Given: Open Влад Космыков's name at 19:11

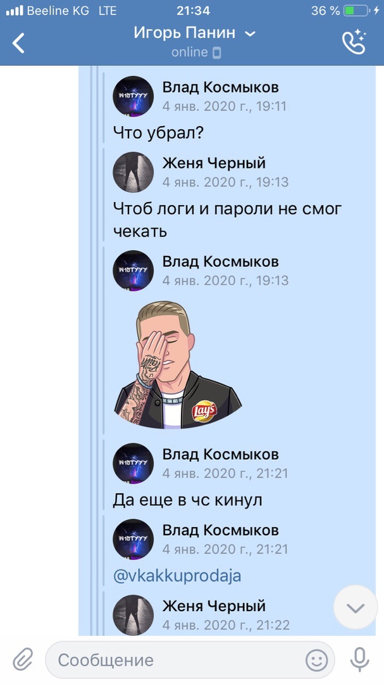Looking at the screenshot, I should pyautogui.click(x=221, y=87).
